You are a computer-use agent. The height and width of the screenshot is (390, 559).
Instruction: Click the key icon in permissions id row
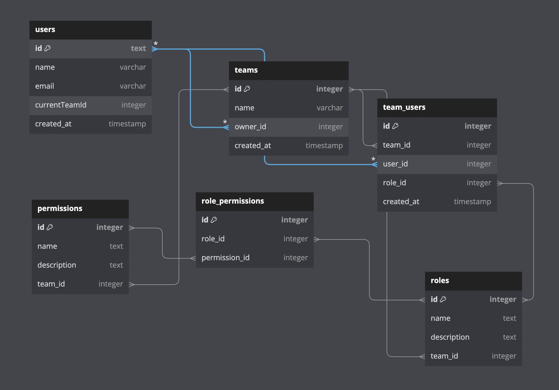[50, 227]
